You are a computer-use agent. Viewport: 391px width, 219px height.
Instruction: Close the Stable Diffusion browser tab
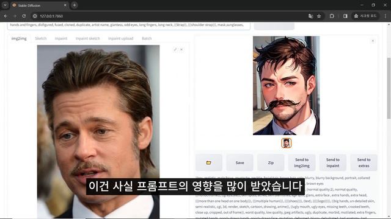click(65, 5)
